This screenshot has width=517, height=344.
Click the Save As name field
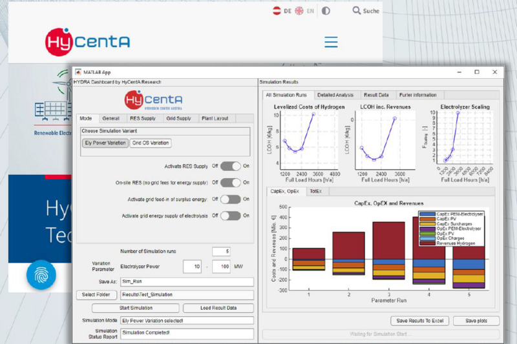coord(187,281)
